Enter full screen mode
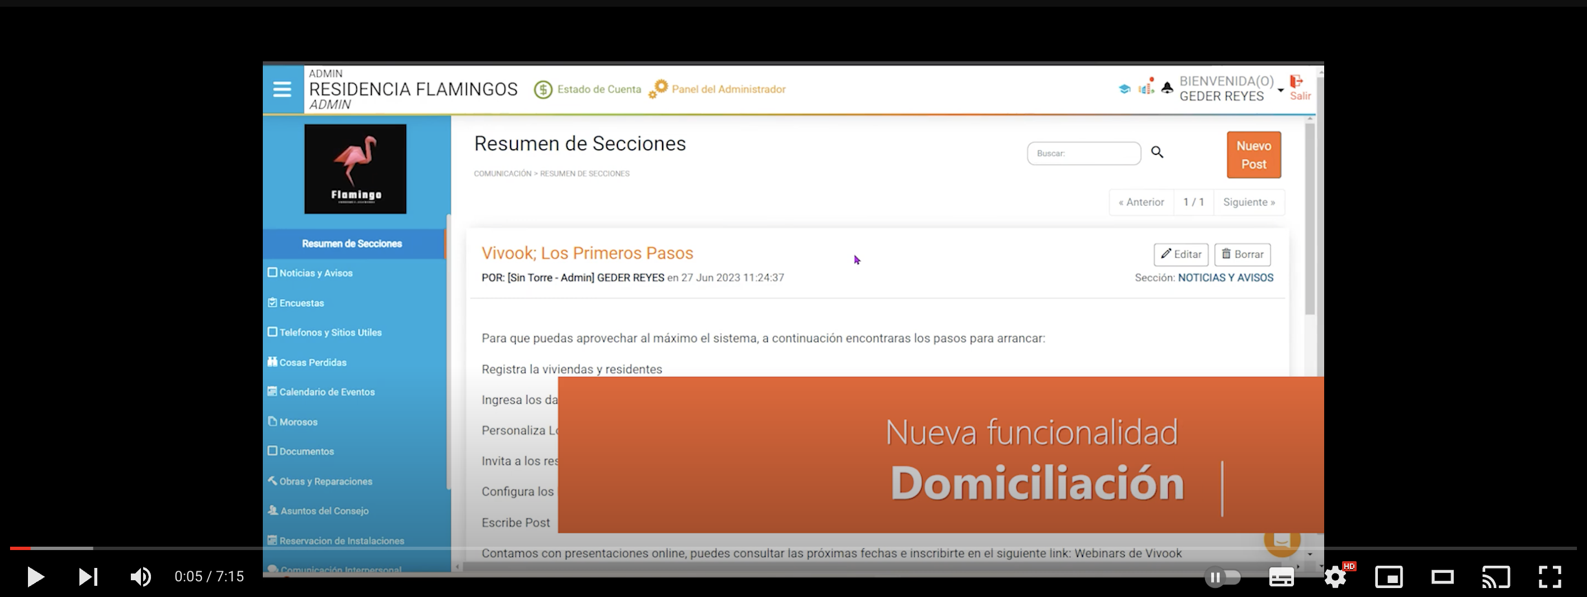This screenshot has height=597, width=1587. (1550, 577)
